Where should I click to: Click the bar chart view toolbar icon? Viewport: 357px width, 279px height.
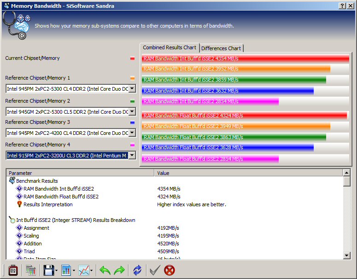[x=66, y=270]
